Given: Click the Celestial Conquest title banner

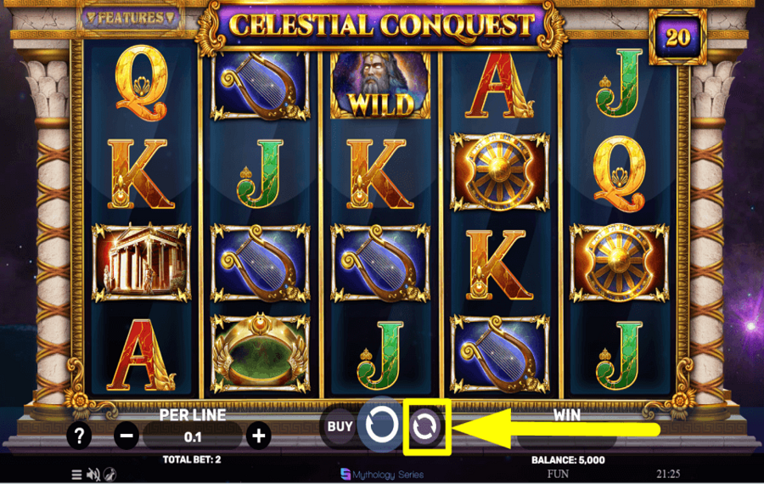Looking at the screenshot, I should click(382, 25).
